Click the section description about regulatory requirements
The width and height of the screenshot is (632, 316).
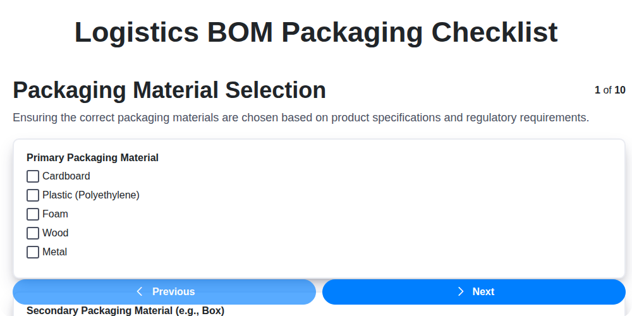click(301, 118)
